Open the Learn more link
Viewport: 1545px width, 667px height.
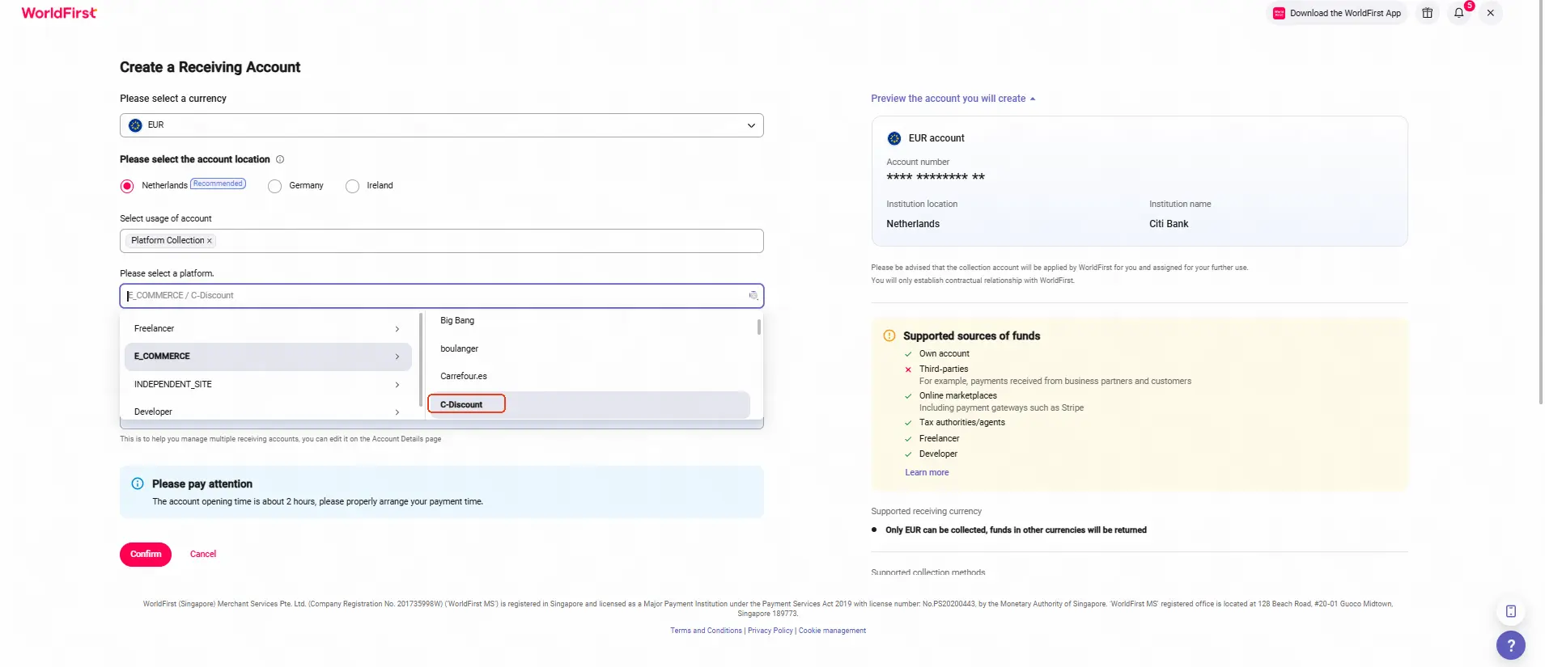coord(927,473)
